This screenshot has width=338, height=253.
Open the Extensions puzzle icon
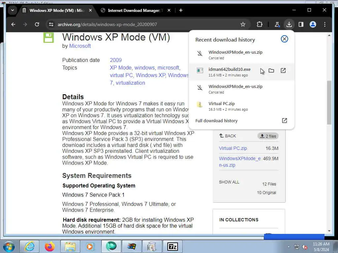pos(259,24)
